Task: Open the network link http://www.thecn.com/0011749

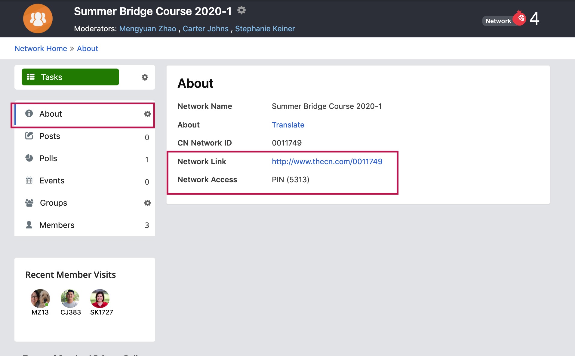Action: tap(327, 161)
